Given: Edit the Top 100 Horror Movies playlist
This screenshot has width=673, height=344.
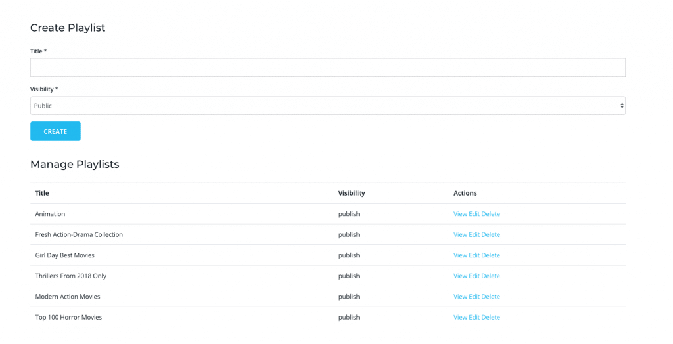Looking at the screenshot, I should (475, 317).
